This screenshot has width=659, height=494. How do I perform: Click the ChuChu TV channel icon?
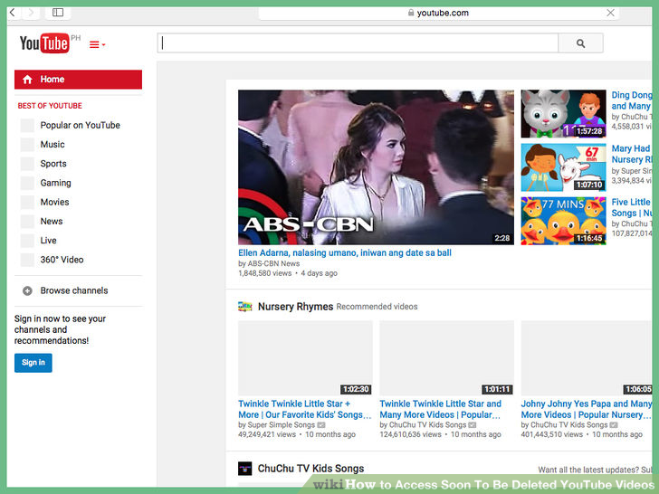pyautogui.click(x=245, y=469)
